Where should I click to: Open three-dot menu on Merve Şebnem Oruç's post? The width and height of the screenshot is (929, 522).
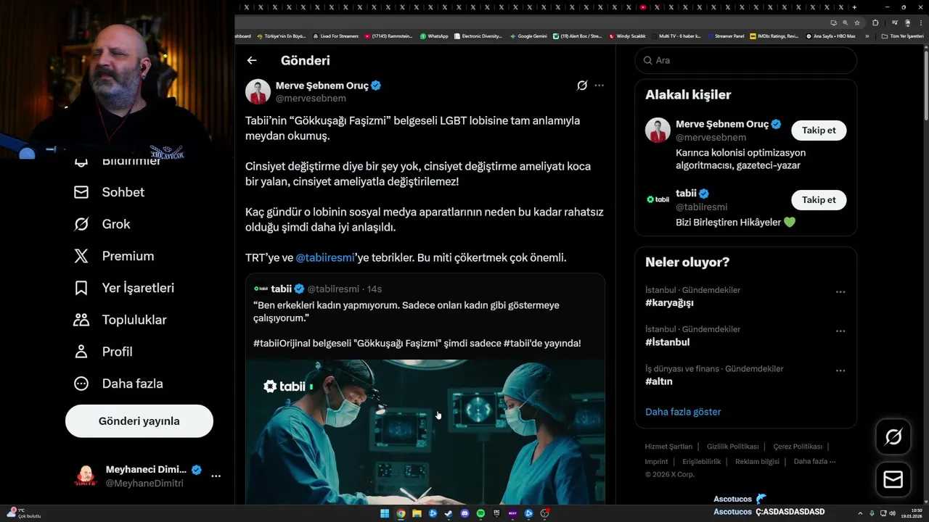599,86
